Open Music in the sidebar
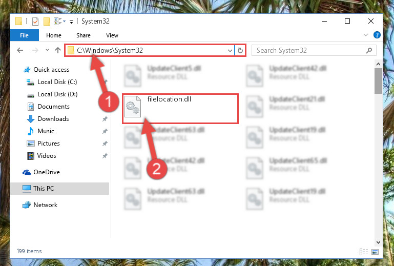Image resolution: width=394 pixels, height=266 pixels. (46, 131)
